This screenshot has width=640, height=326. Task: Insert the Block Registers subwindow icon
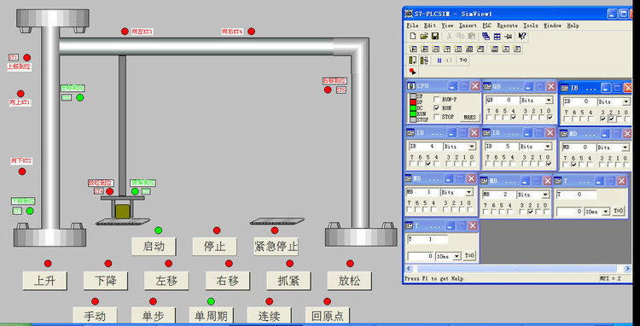[x=517, y=49]
